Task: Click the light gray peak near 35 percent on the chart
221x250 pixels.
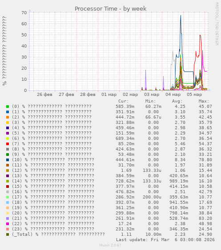Action: click(x=173, y=51)
